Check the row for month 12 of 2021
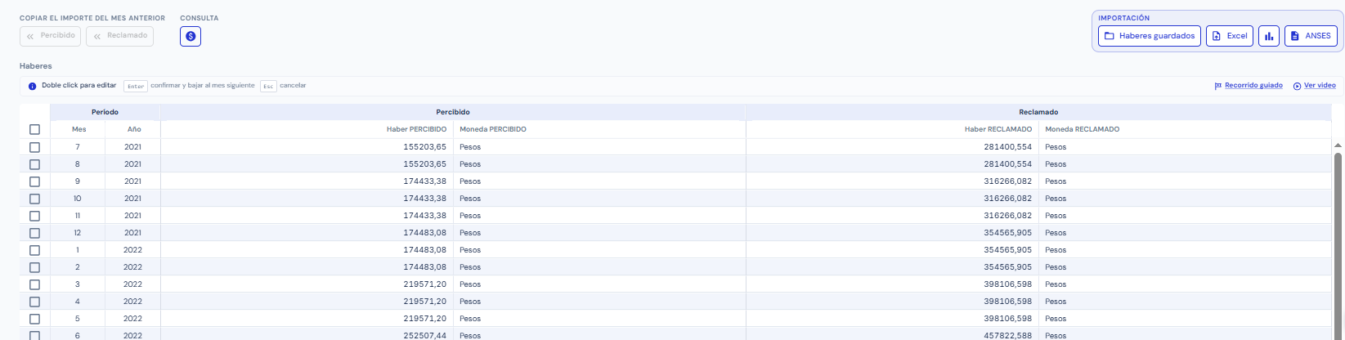Image resolution: width=1345 pixels, height=340 pixels. (x=34, y=233)
